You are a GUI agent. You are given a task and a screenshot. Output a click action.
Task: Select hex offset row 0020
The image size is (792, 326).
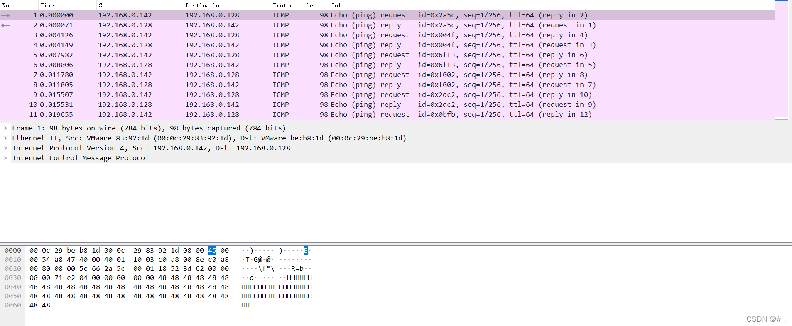tap(13, 269)
